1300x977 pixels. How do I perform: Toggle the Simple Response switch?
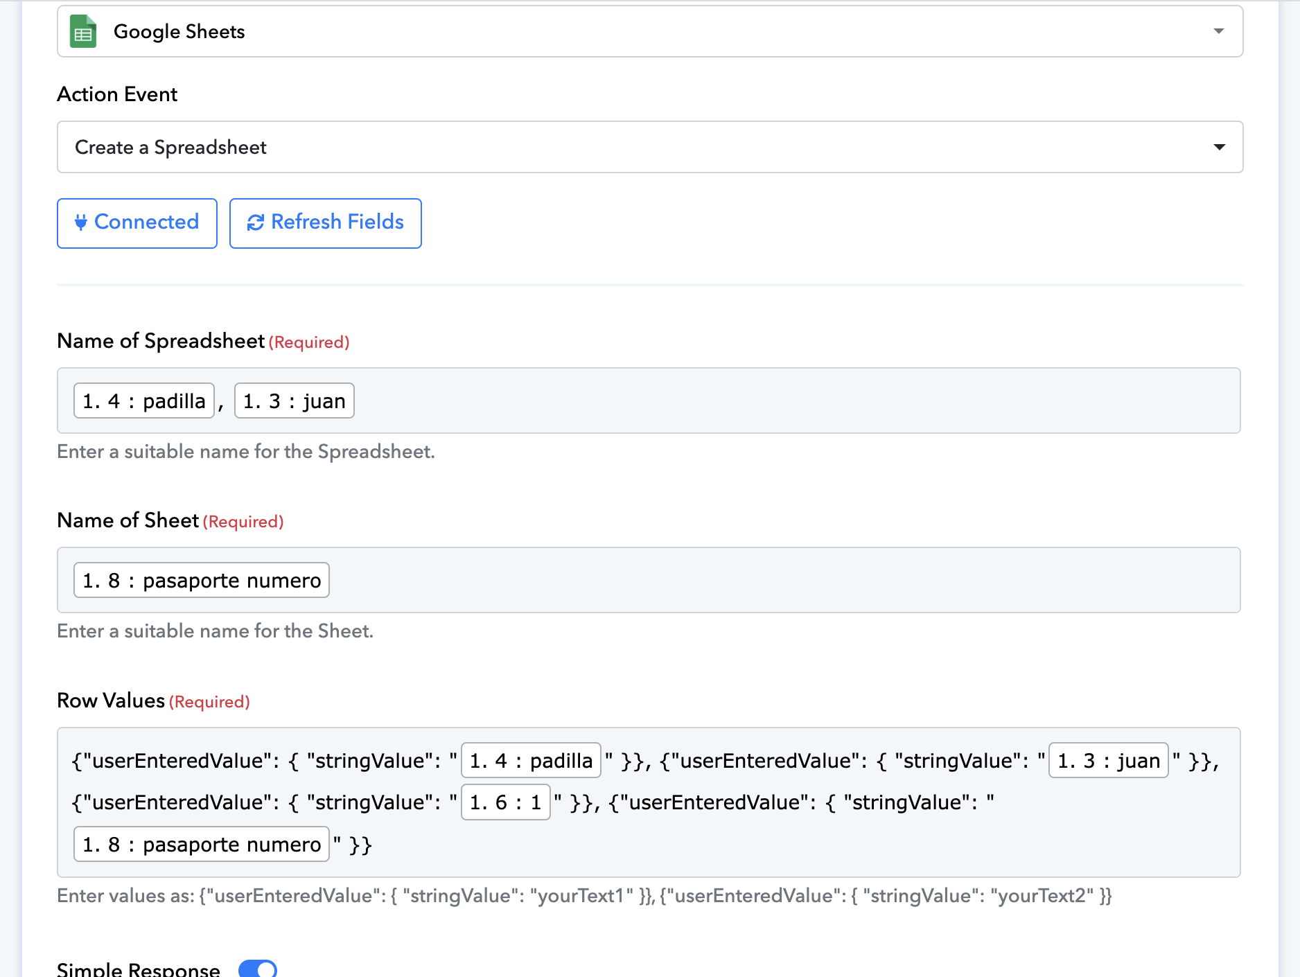[x=258, y=969]
